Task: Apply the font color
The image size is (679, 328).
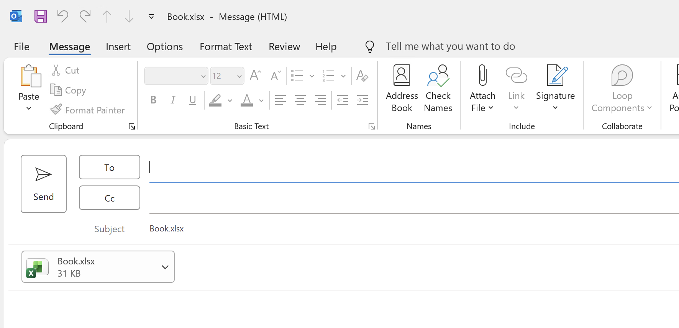Action: 247,100
